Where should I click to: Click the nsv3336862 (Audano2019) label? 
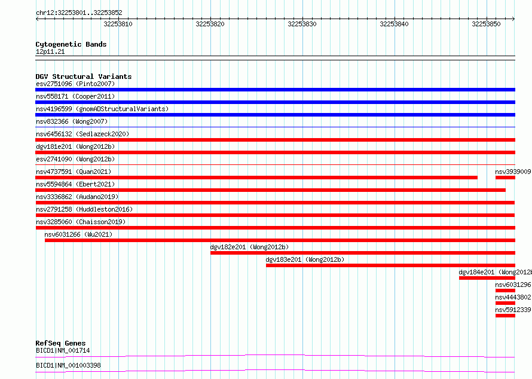[x=77, y=197]
